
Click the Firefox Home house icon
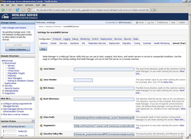point(29,10)
